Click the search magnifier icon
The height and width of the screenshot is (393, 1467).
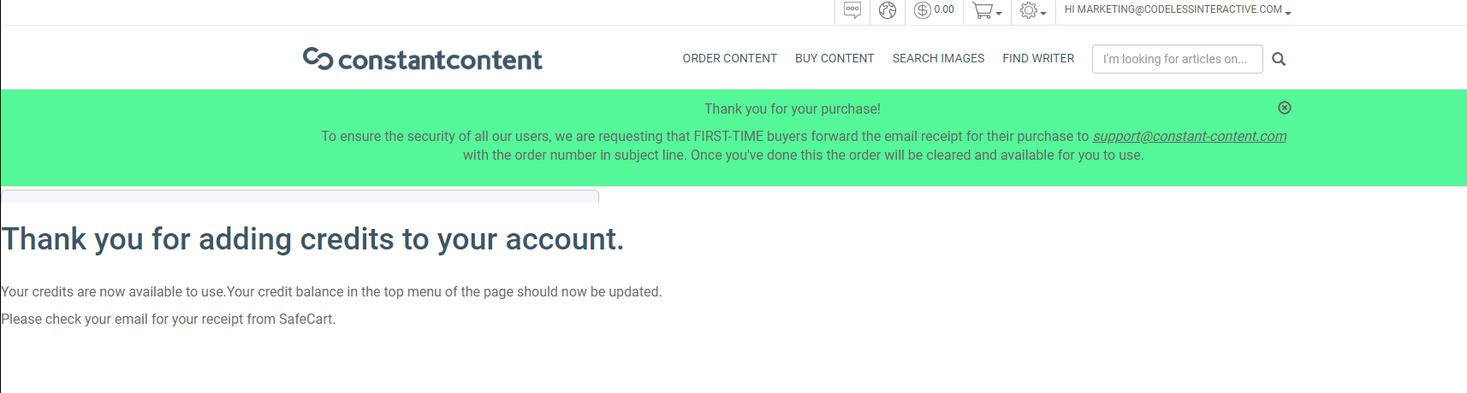(x=1279, y=59)
